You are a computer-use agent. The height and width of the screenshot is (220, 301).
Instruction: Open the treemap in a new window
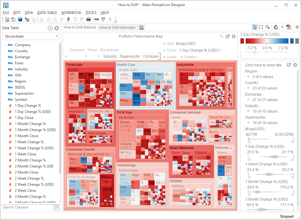tap(228, 36)
